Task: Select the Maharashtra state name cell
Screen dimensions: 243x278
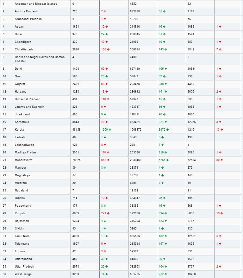Action: [x=42, y=160]
